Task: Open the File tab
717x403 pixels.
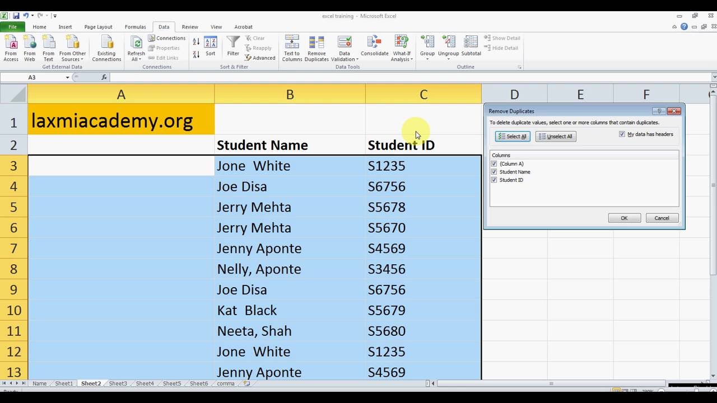Action: 12,27
